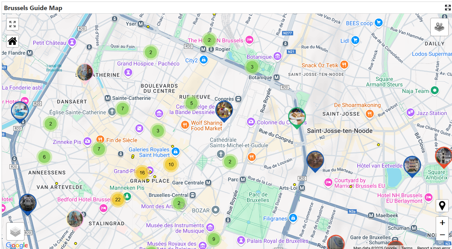Open the layers panel at bottom left
This screenshot has height=249, width=452.
tap(15, 232)
